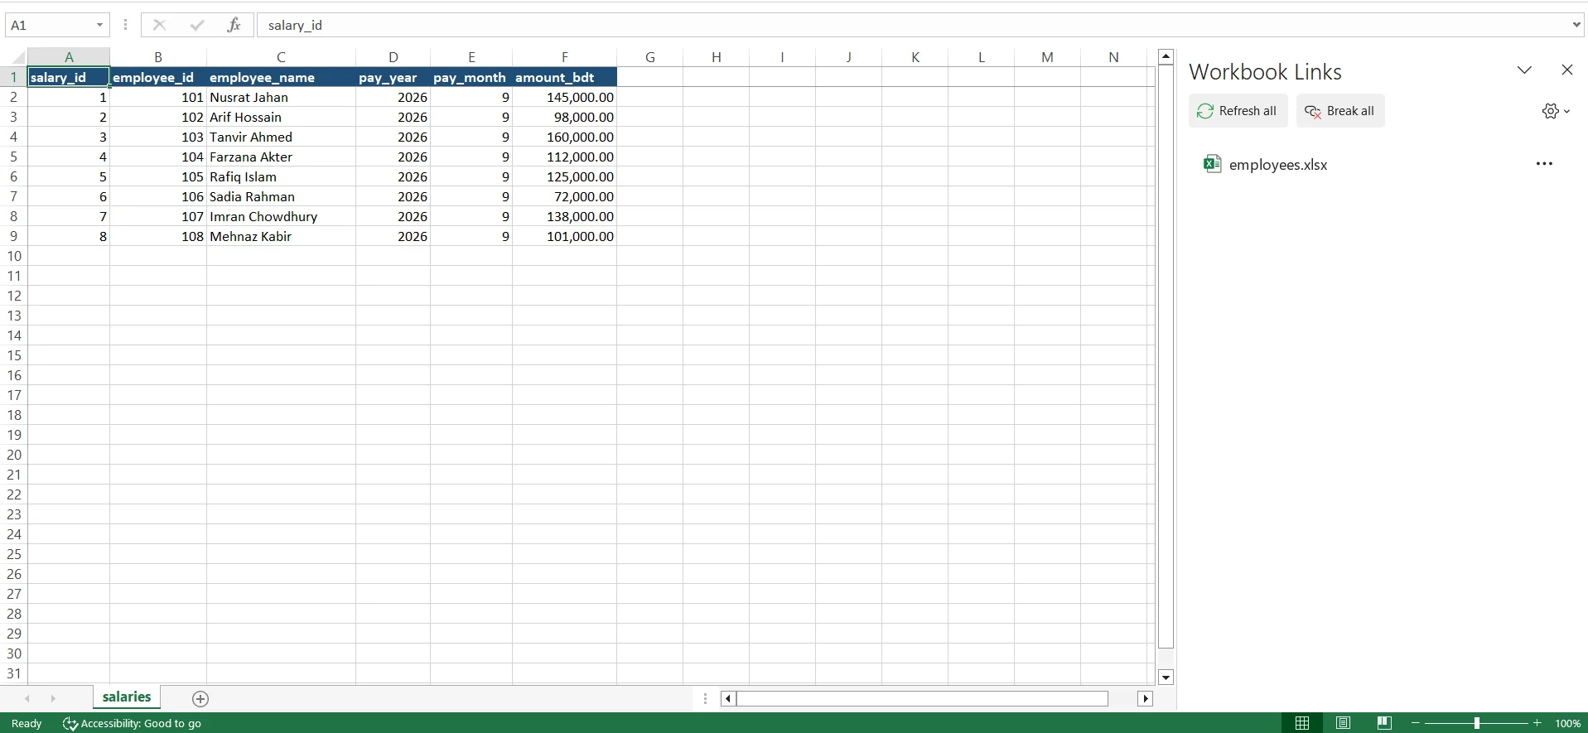Open the Workbook Links pane options chevron
The width and height of the screenshot is (1588, 733).
click(1524, 70)
